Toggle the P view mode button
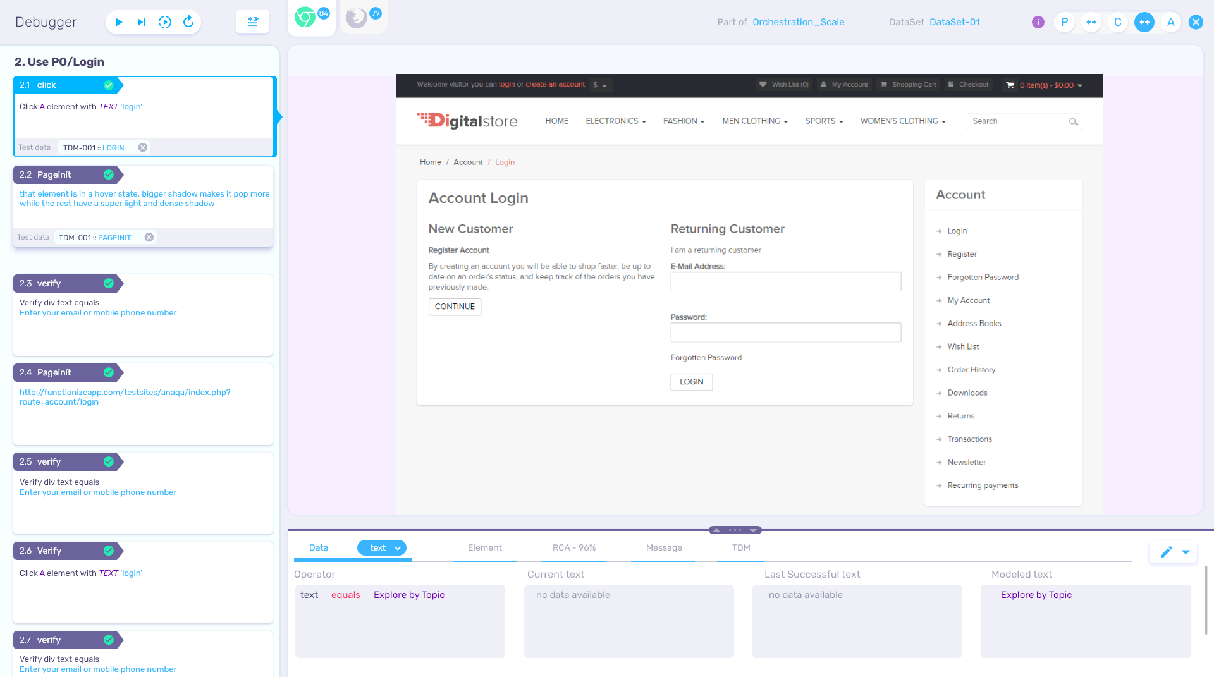1214x677 pixels. [x=1064, y=22]
